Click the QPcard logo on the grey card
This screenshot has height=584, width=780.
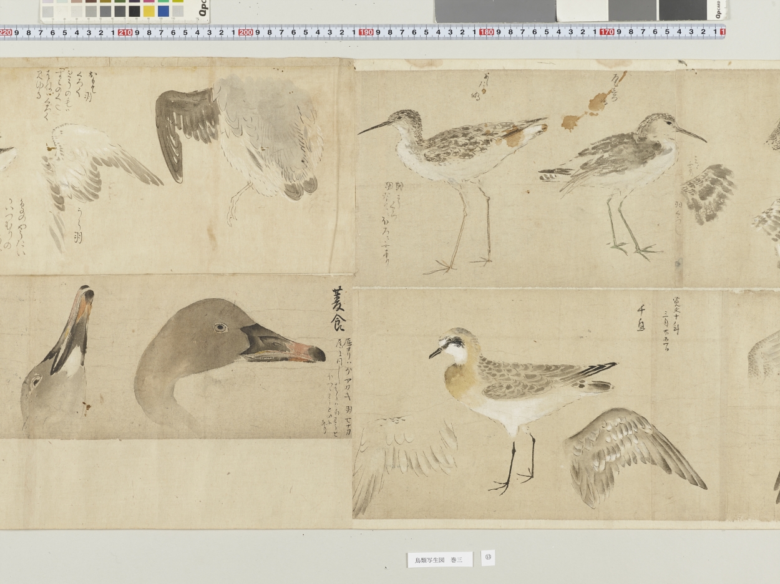pos(717,9)
